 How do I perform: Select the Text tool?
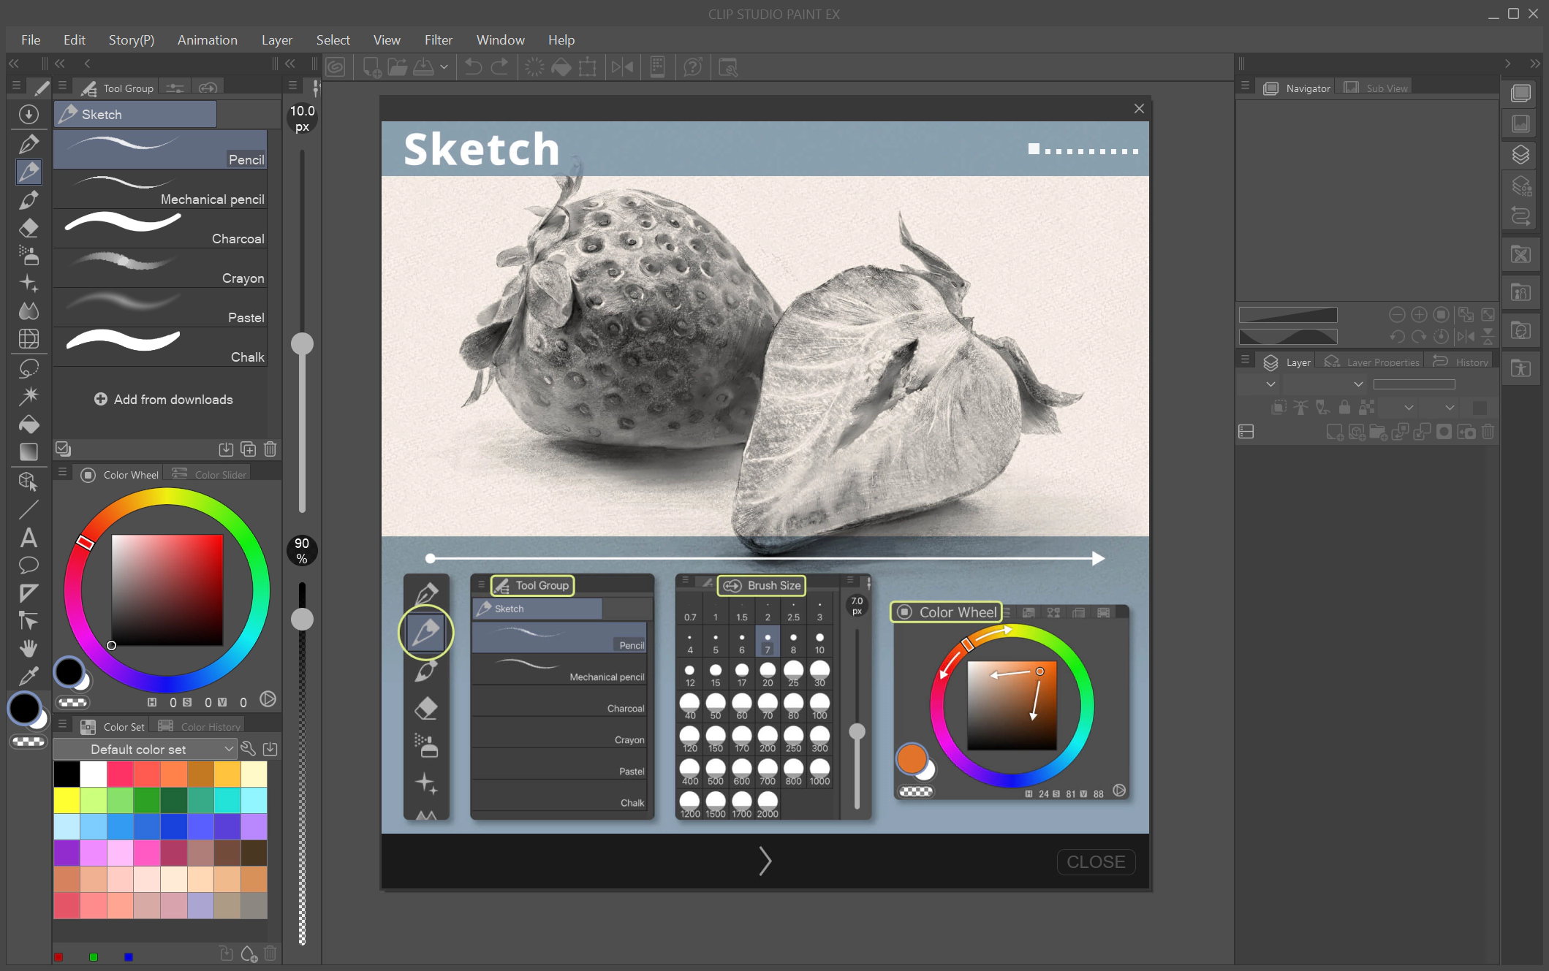pyautogui.click(x=29, y=538)
